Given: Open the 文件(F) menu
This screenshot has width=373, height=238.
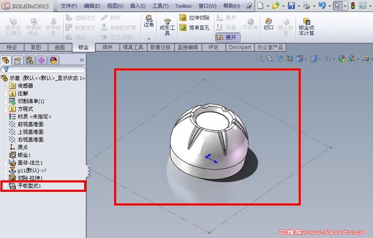Looking at the screenshot, I should [69, 6].
